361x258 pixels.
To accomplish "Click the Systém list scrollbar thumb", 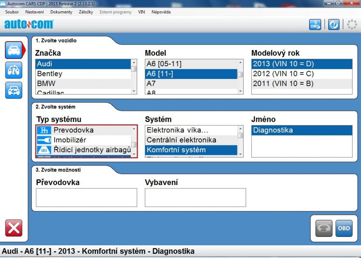I will point(240,135).
